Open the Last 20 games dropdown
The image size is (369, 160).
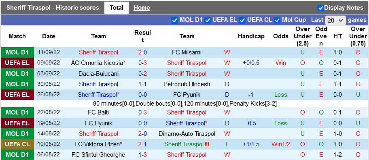[335, 21]
